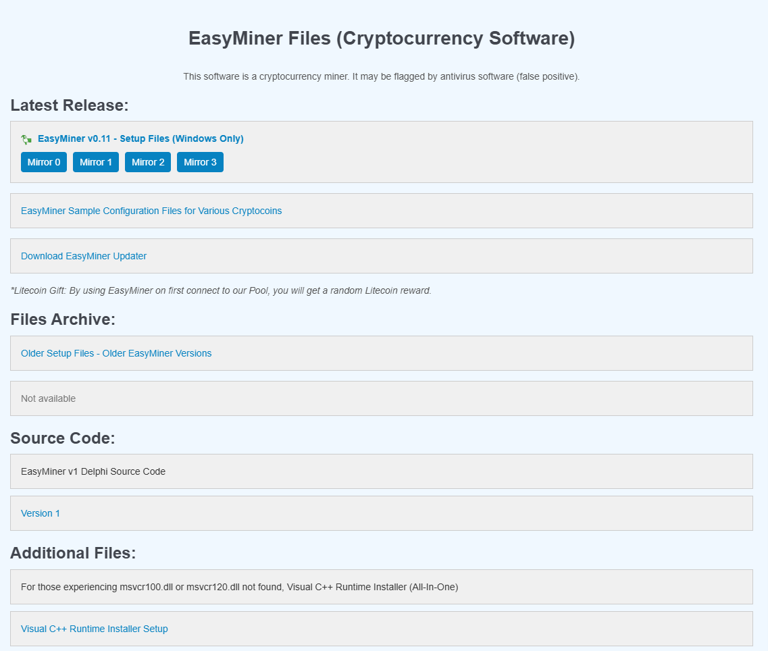Download from Mirror 0
This screenshot has width=768, height=651.
[44, 162]
